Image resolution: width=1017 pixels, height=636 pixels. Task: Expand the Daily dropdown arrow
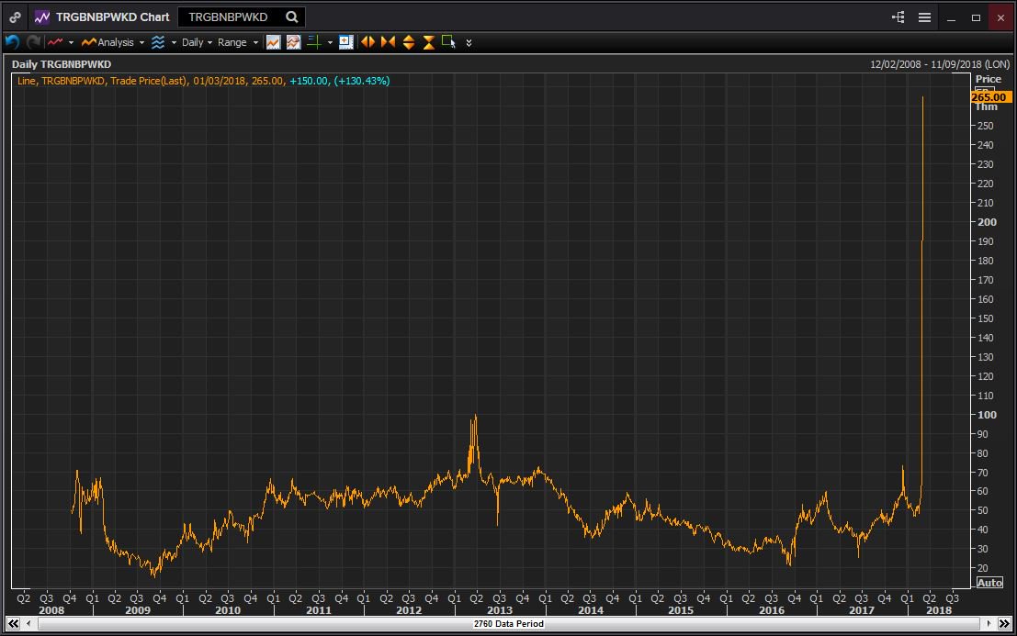tap(209, 43)
